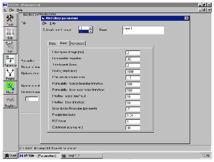Open the Windows Start button
Viewport: 214px width, 162px height.
click(x=10, y=156)
